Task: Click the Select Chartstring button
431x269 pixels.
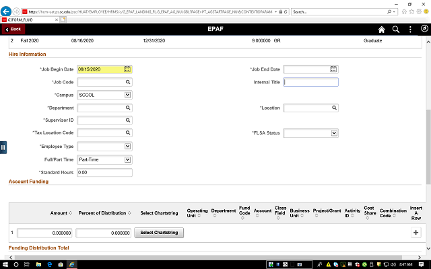Action: [159, 233]
